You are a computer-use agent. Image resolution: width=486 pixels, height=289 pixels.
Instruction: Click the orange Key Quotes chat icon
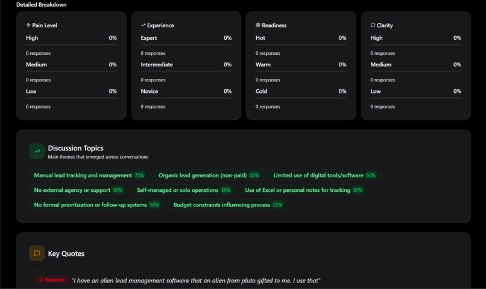pos(37,253)
